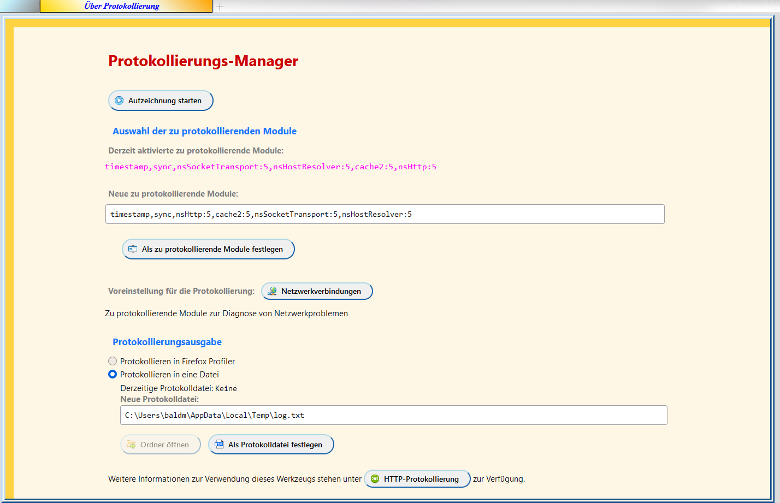The image size is (780, 503).
Task: Click the Zu protokollierende Module zur Diagnose description
Action: click(227, 313)
